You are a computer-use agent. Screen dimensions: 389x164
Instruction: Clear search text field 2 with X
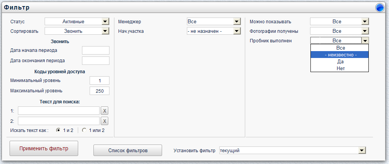coord(104,121)
